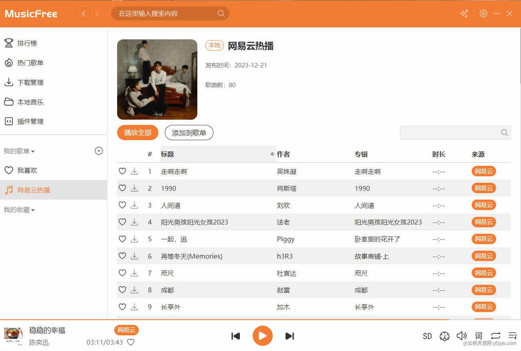
Task: Download the song 再等冬天(Memories)
Action: [x=134, y=256]
